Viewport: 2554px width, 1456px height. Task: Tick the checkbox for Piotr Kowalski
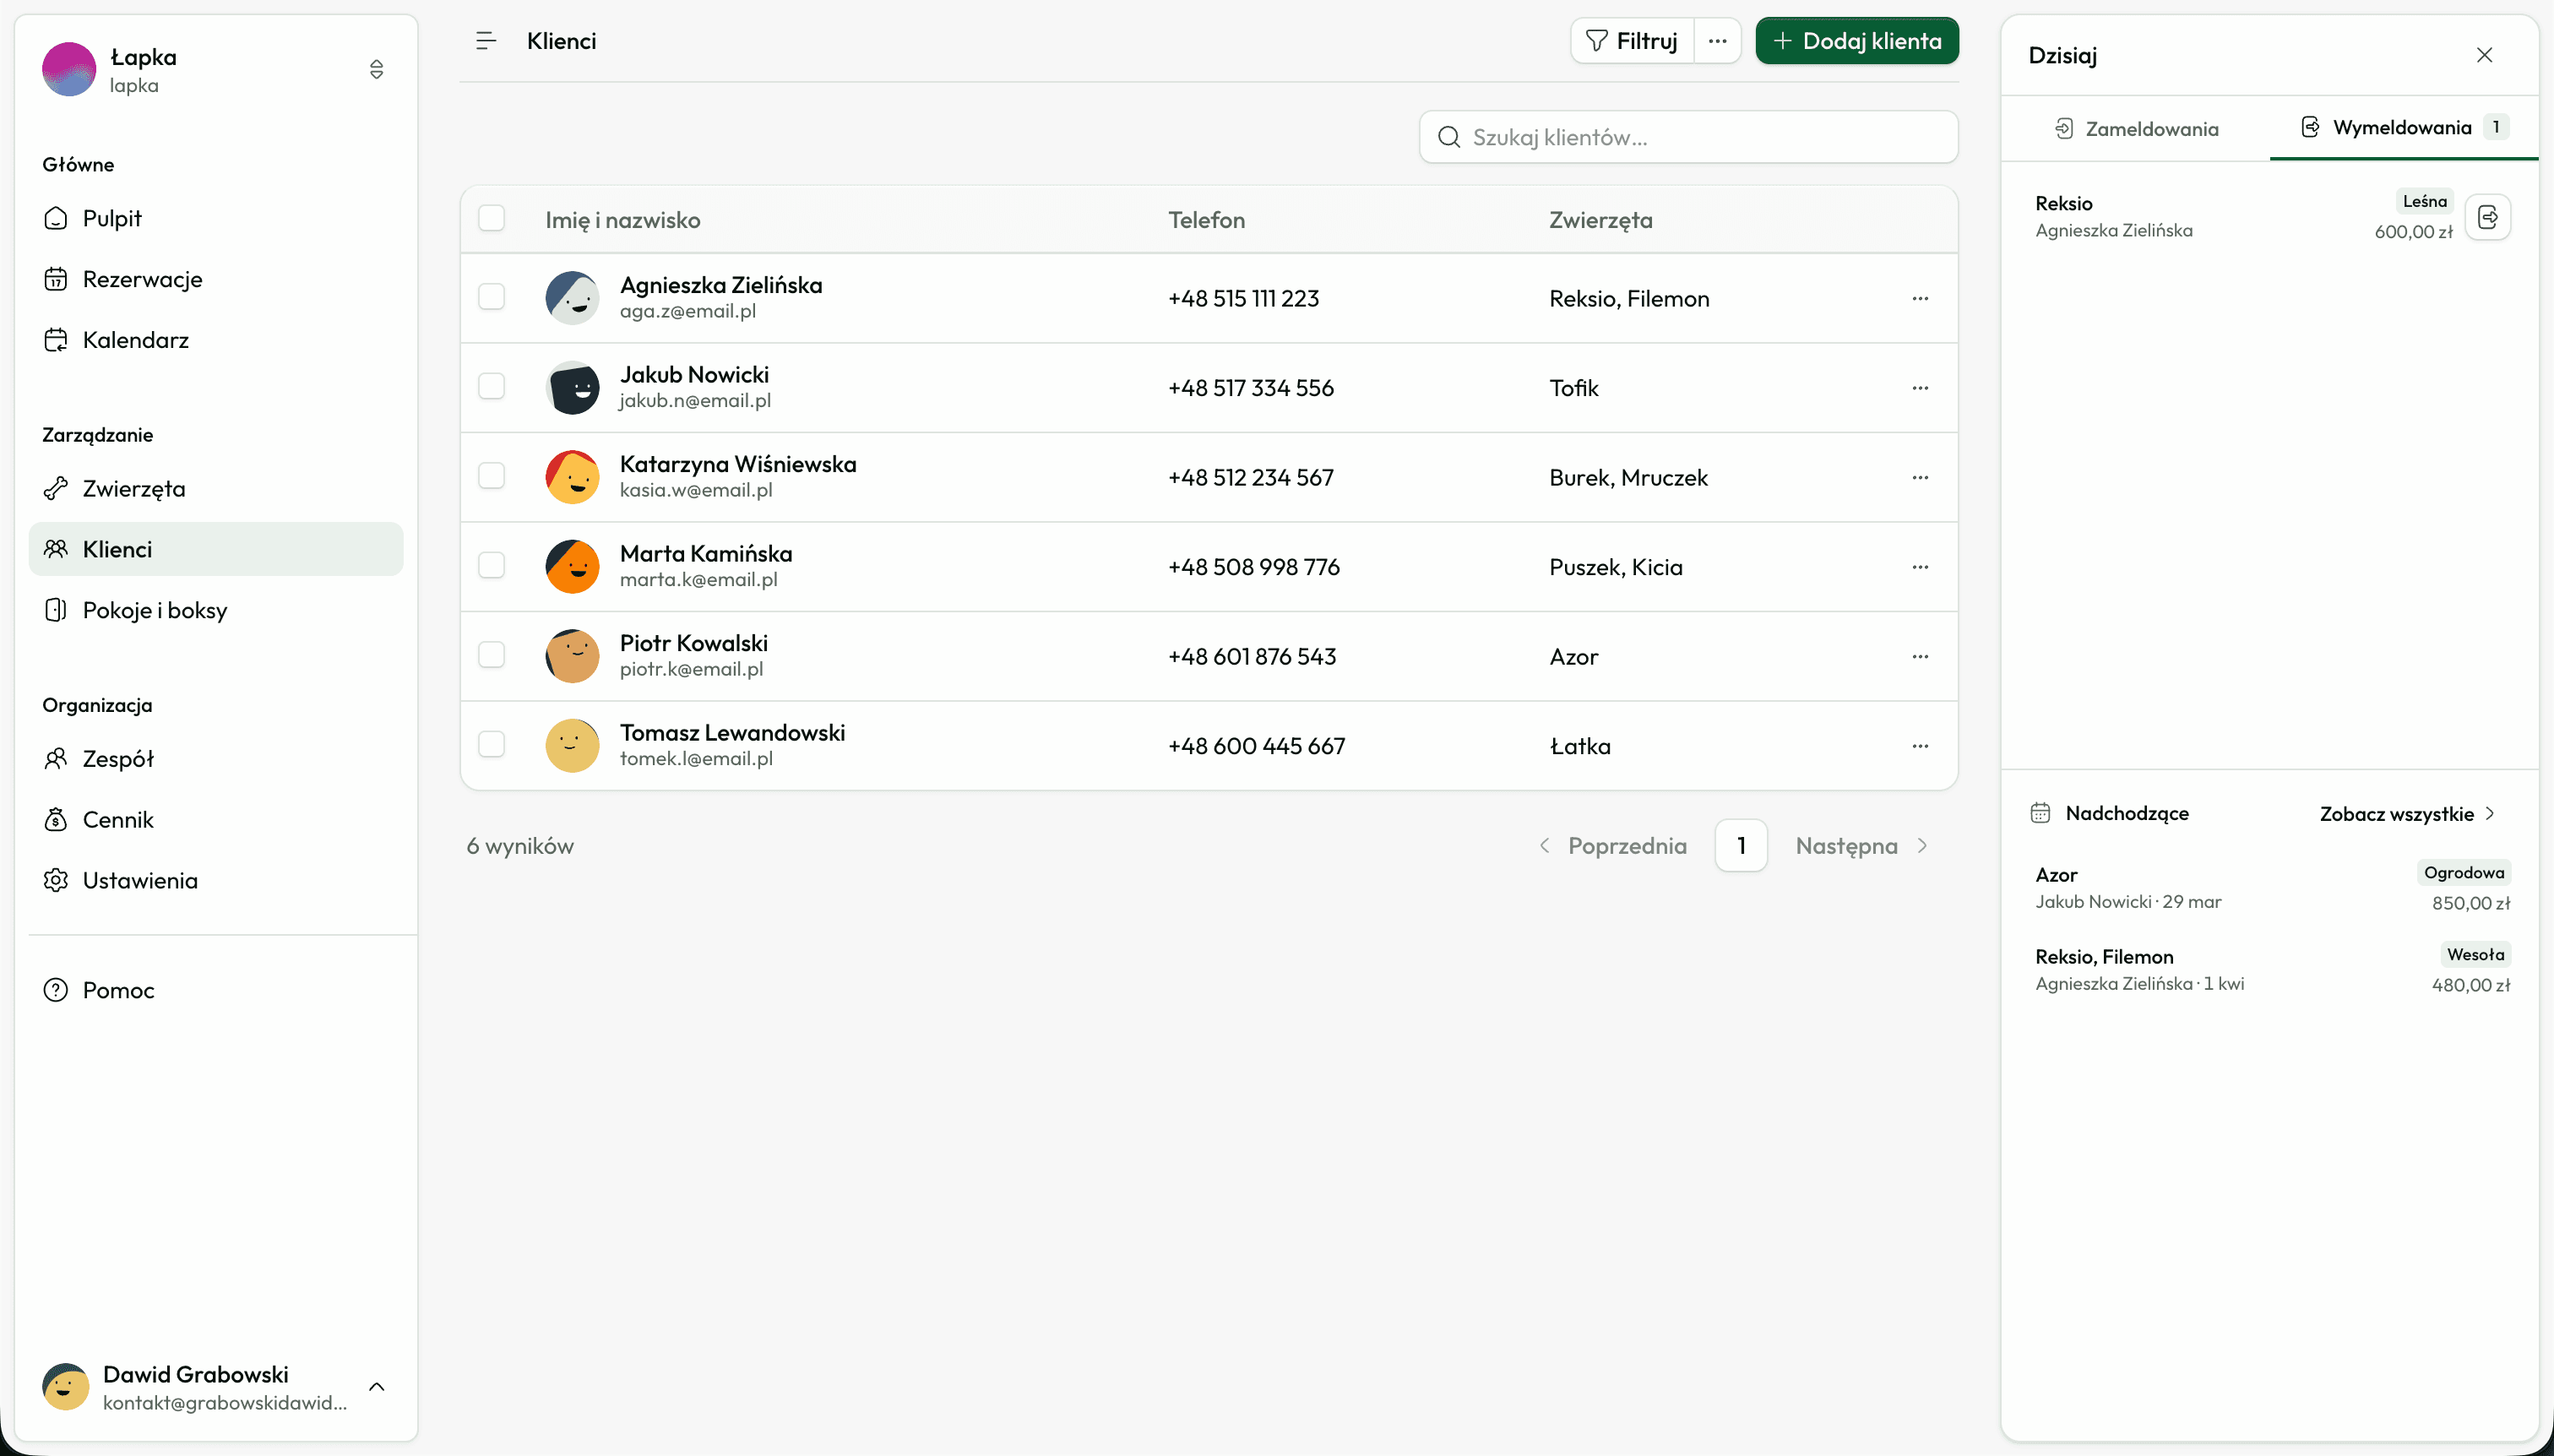491,655
